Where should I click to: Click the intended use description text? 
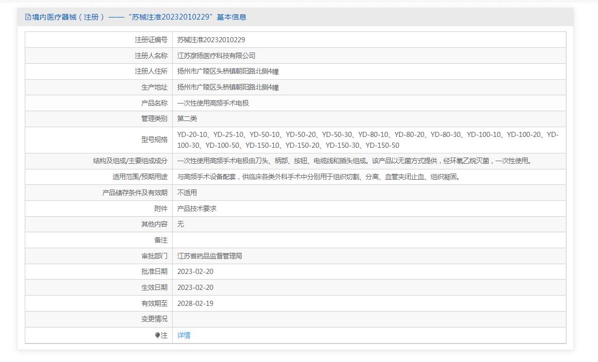click(x=318, y=177)
